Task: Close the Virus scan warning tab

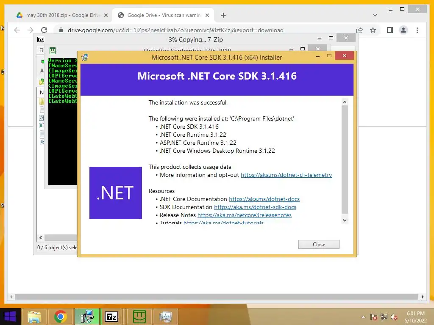Action: [207, 15]
